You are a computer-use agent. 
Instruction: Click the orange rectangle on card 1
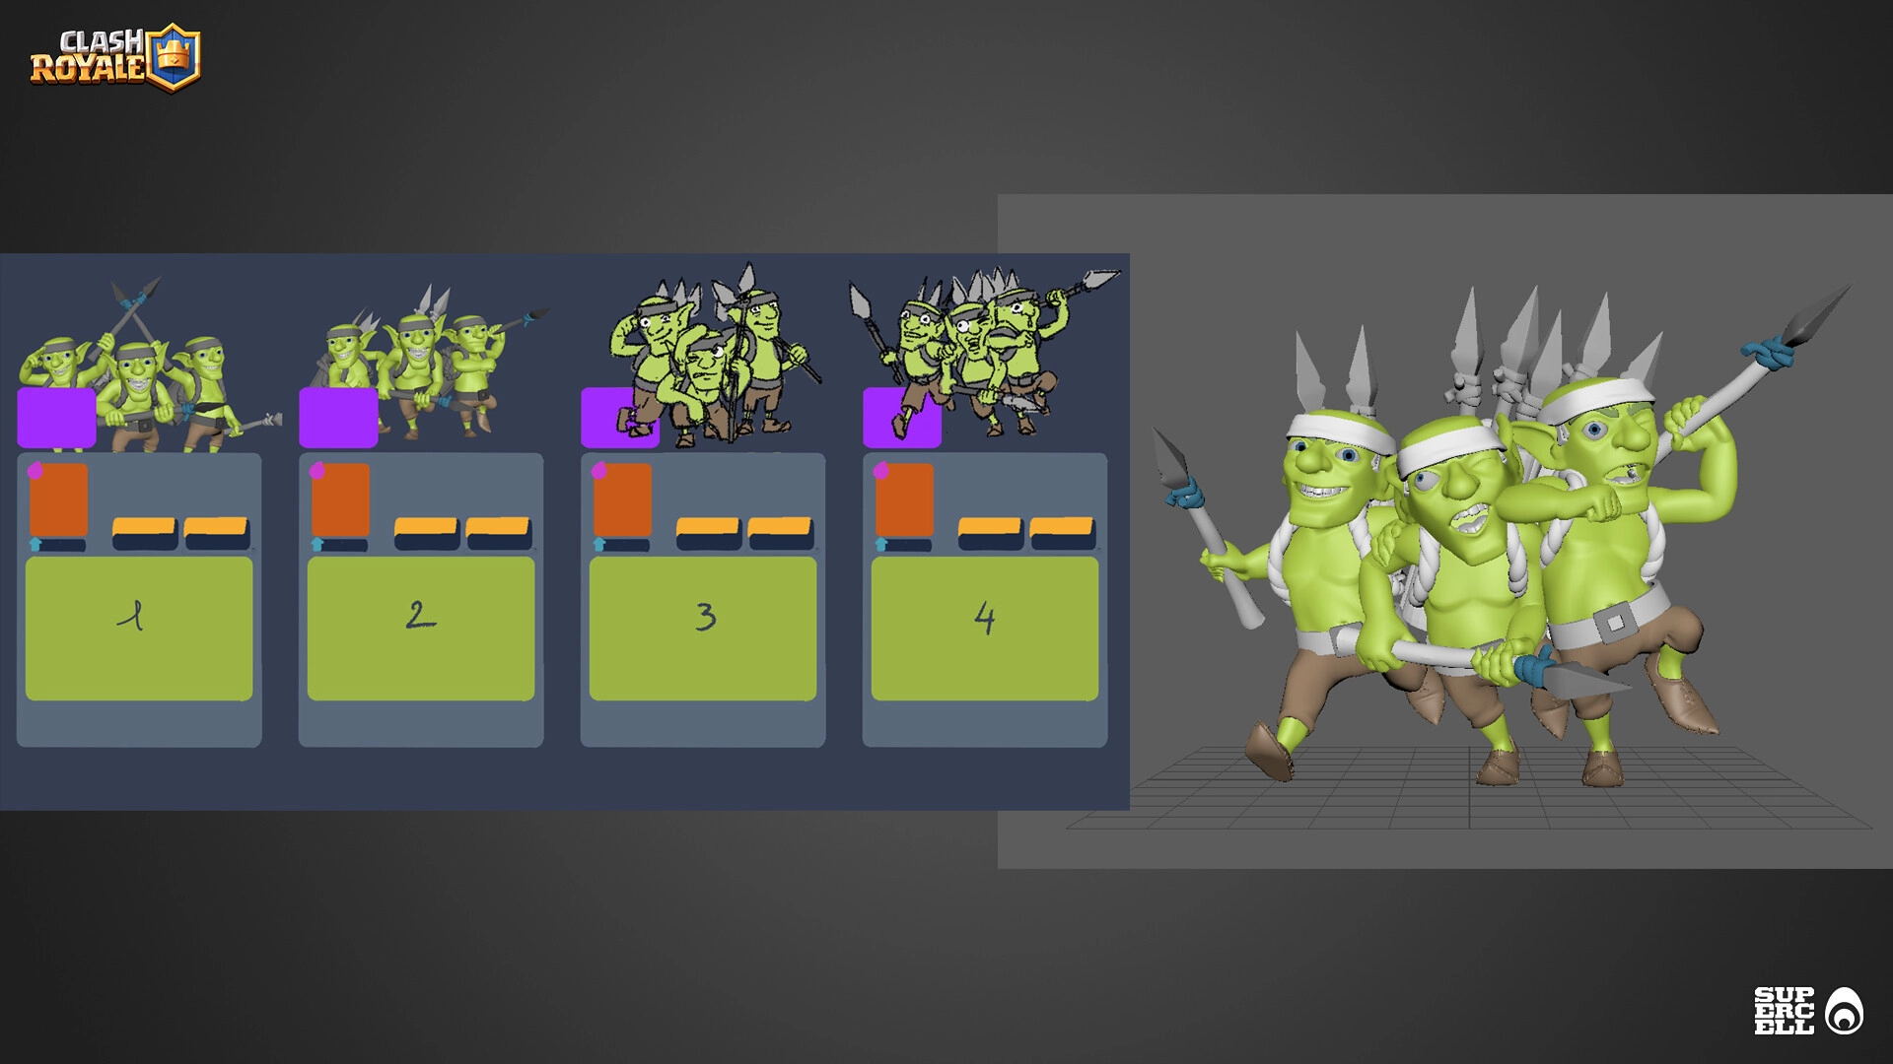click(x=59, y=500)
